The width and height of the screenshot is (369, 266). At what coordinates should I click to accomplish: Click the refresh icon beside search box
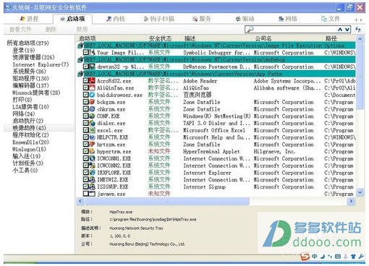(358, 30)
